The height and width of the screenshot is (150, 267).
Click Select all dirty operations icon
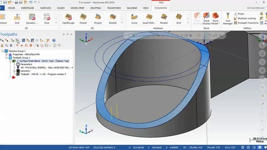(7, 40)
